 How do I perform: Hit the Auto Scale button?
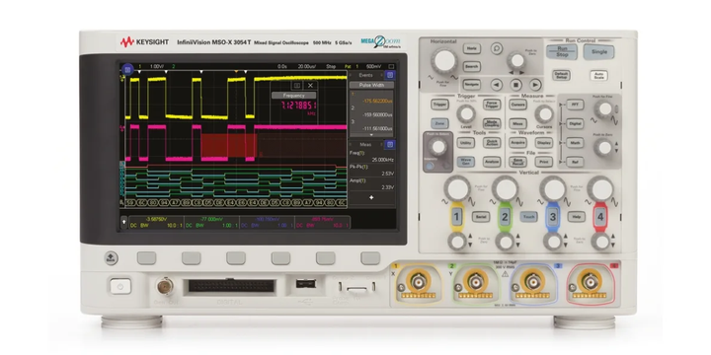[598, 75]
